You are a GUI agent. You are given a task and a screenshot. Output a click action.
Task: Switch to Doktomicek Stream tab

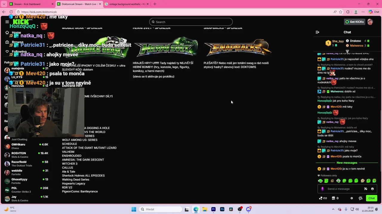(79, 4)
